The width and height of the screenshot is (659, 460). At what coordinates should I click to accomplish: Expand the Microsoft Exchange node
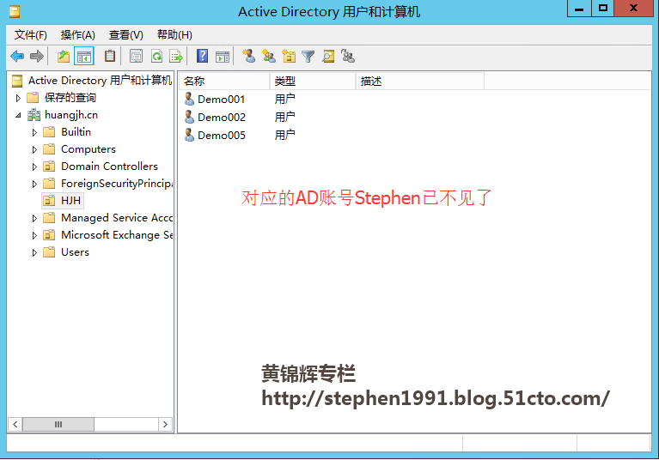[x=34, y=235]
